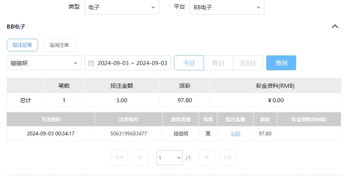Open the 3.00 bet amount link
The image size is (357, 193).
[235, 134]
